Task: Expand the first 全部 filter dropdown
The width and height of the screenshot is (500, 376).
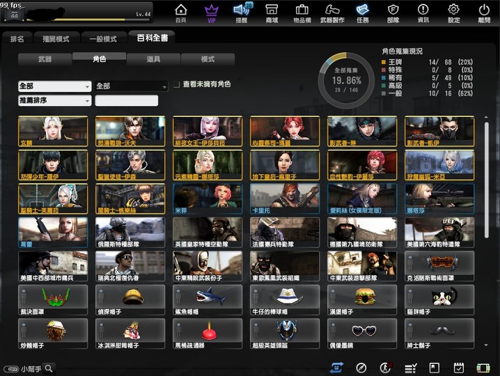Action: (x=55, y=86)
